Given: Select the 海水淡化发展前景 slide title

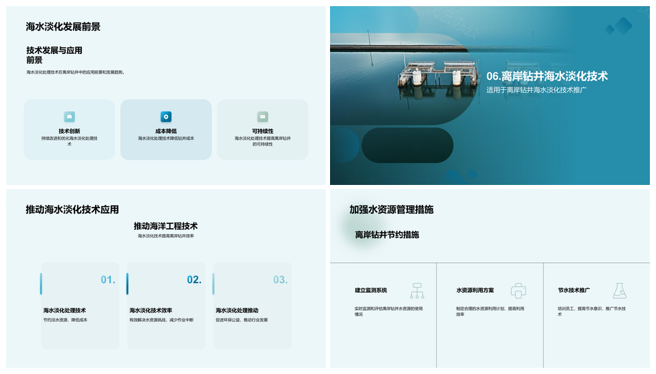Looking at the screenshot, I should (x=63, y=27).
